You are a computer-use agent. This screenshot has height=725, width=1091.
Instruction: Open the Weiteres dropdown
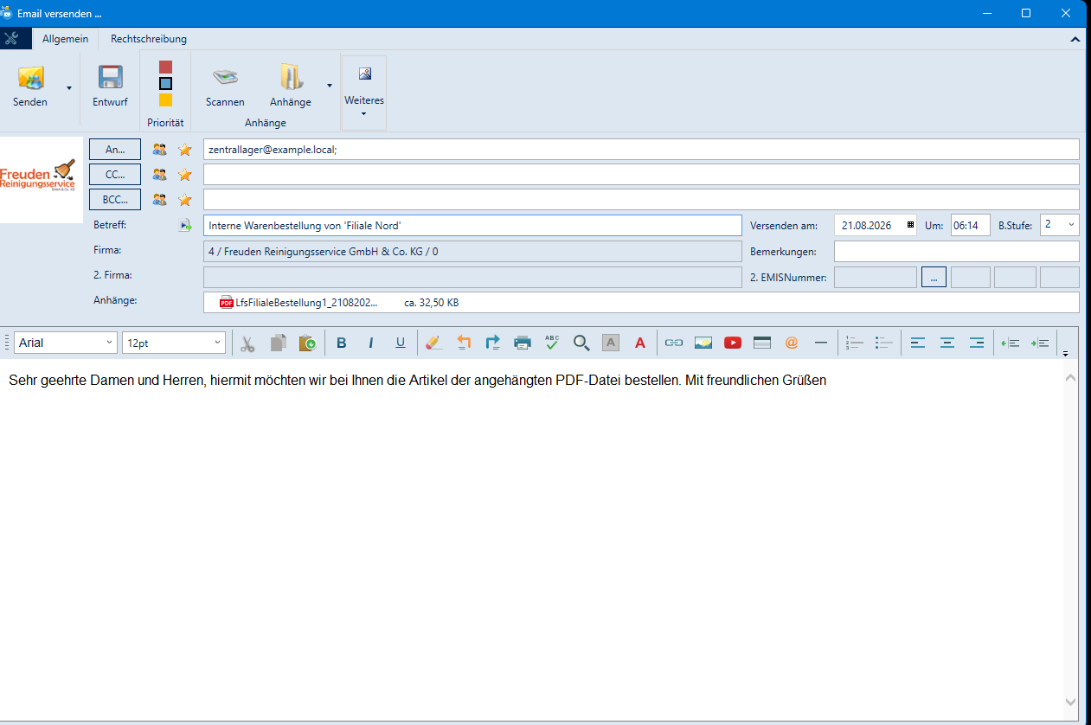click(x=364, y=93)
